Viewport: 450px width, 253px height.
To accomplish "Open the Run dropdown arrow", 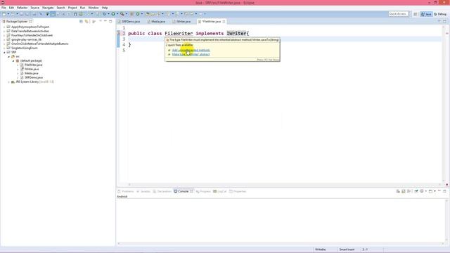I will click(117, 14).
